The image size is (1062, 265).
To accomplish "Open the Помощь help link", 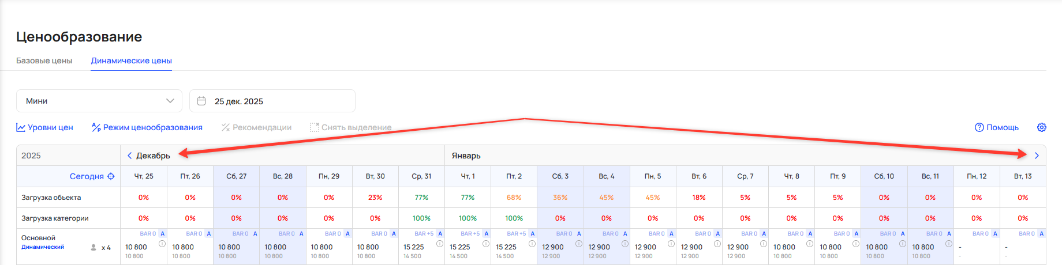I will [x=997, y=127].
